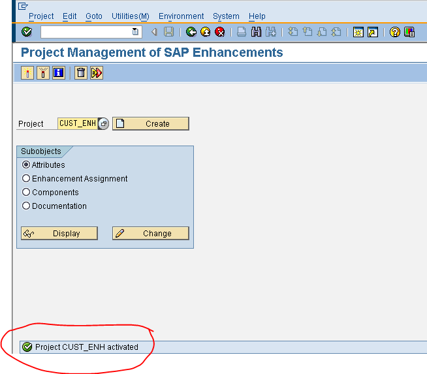Click the Change button
This screenshot has height=374, width=427.
tap(151, 233)
